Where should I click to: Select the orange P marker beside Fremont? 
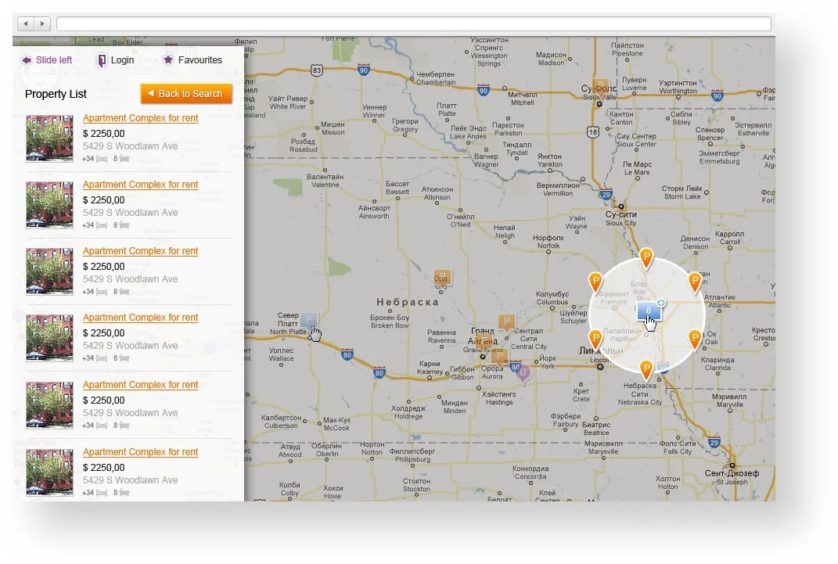[x=595, y=282]
